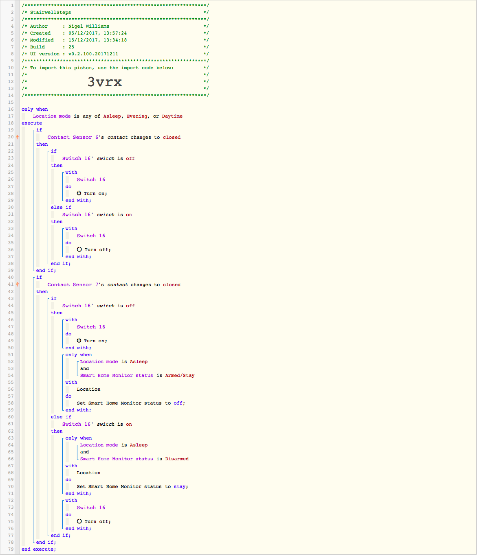Click the 'Evening' mode on line 17
This screenshot has width=480, height=558.
point(137,116)
